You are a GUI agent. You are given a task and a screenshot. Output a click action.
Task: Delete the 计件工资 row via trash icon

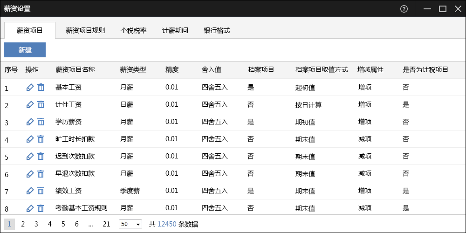(x=41, y=104)
